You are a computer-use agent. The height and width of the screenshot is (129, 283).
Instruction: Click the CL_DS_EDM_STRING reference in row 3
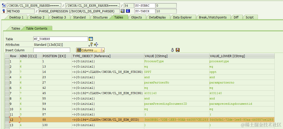click(108, 72)
